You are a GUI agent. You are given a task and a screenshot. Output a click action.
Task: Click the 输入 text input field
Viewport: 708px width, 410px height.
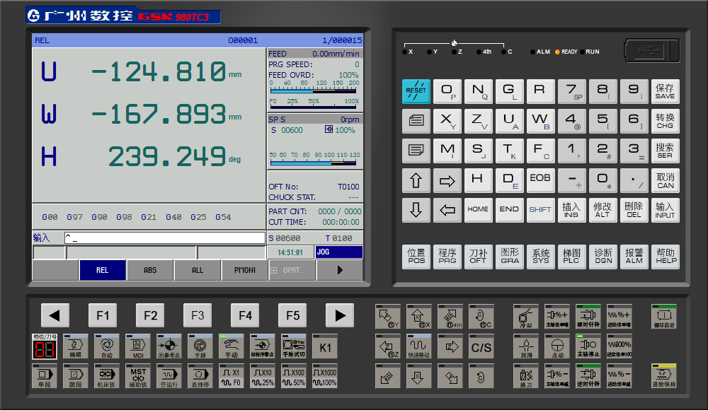[x=164, y=238]
